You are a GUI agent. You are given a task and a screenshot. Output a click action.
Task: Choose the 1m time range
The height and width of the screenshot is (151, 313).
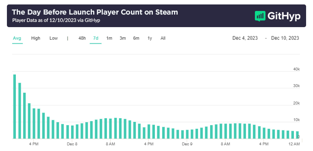coord(109,38)
